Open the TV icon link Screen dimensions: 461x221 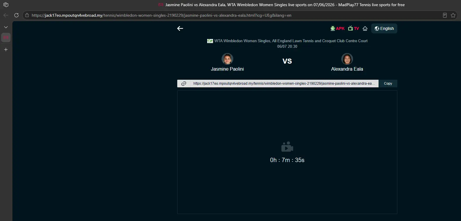(x=354, y=28)
